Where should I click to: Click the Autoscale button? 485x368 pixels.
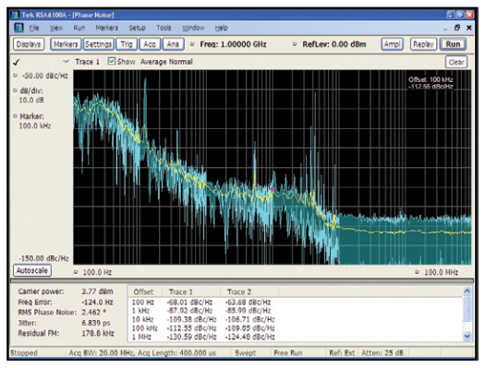[x=32, y=270]
